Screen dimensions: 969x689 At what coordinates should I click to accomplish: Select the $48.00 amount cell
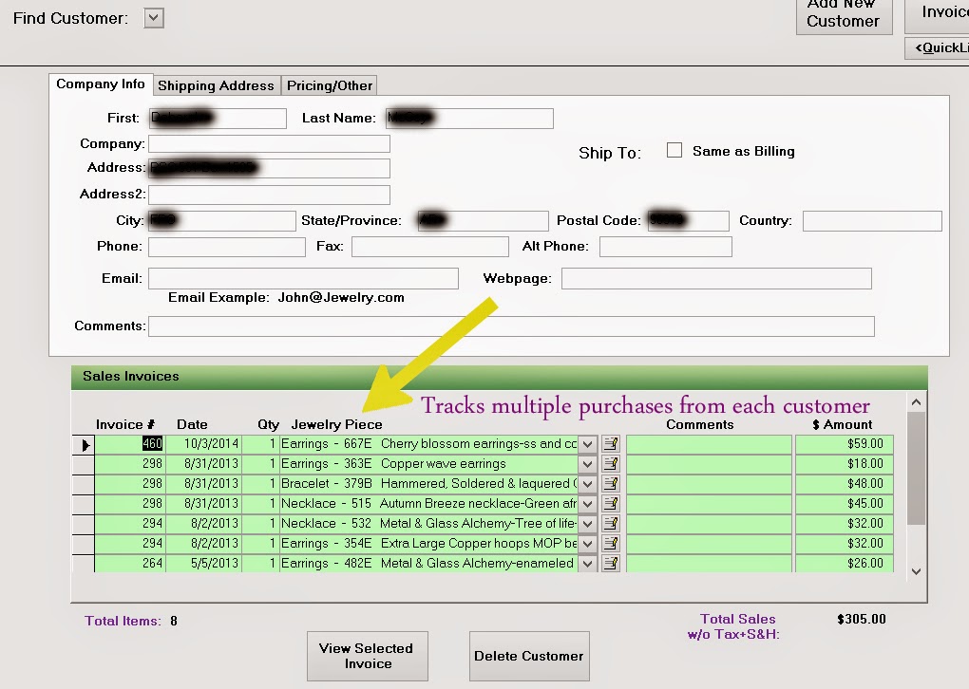(845, 483)
